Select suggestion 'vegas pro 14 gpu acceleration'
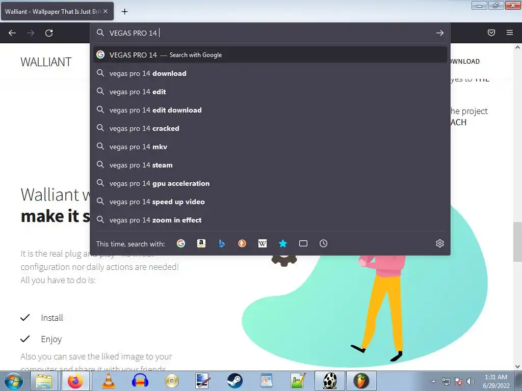This screenshot has height=391, width=522. [270, 183]
